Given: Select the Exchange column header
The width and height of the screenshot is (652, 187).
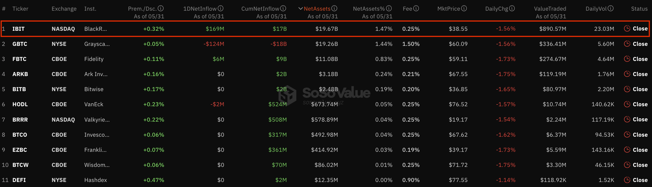Looking at the screenshot, I should [64, 9].
